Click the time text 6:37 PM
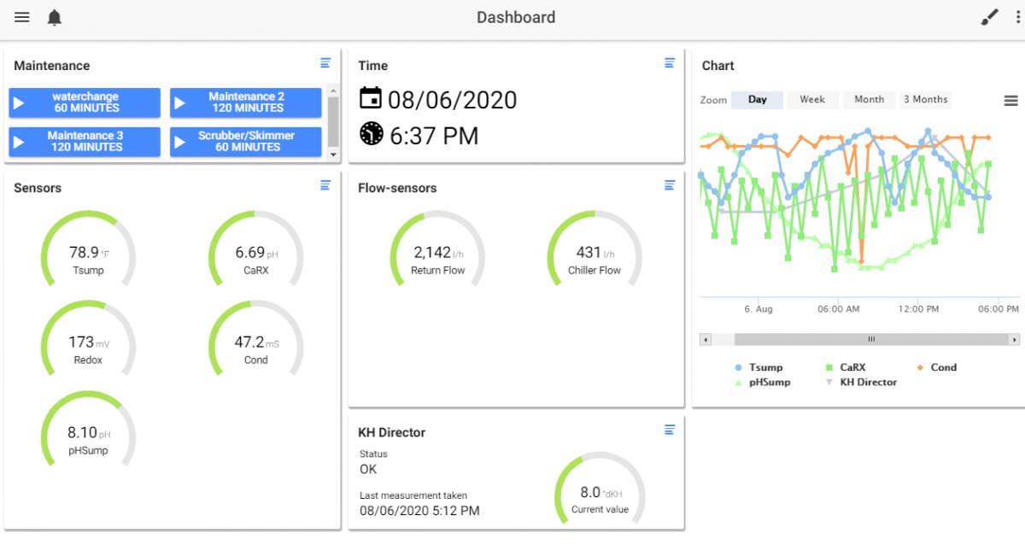This screenshot has width=1025, height=551. point(434,135)
